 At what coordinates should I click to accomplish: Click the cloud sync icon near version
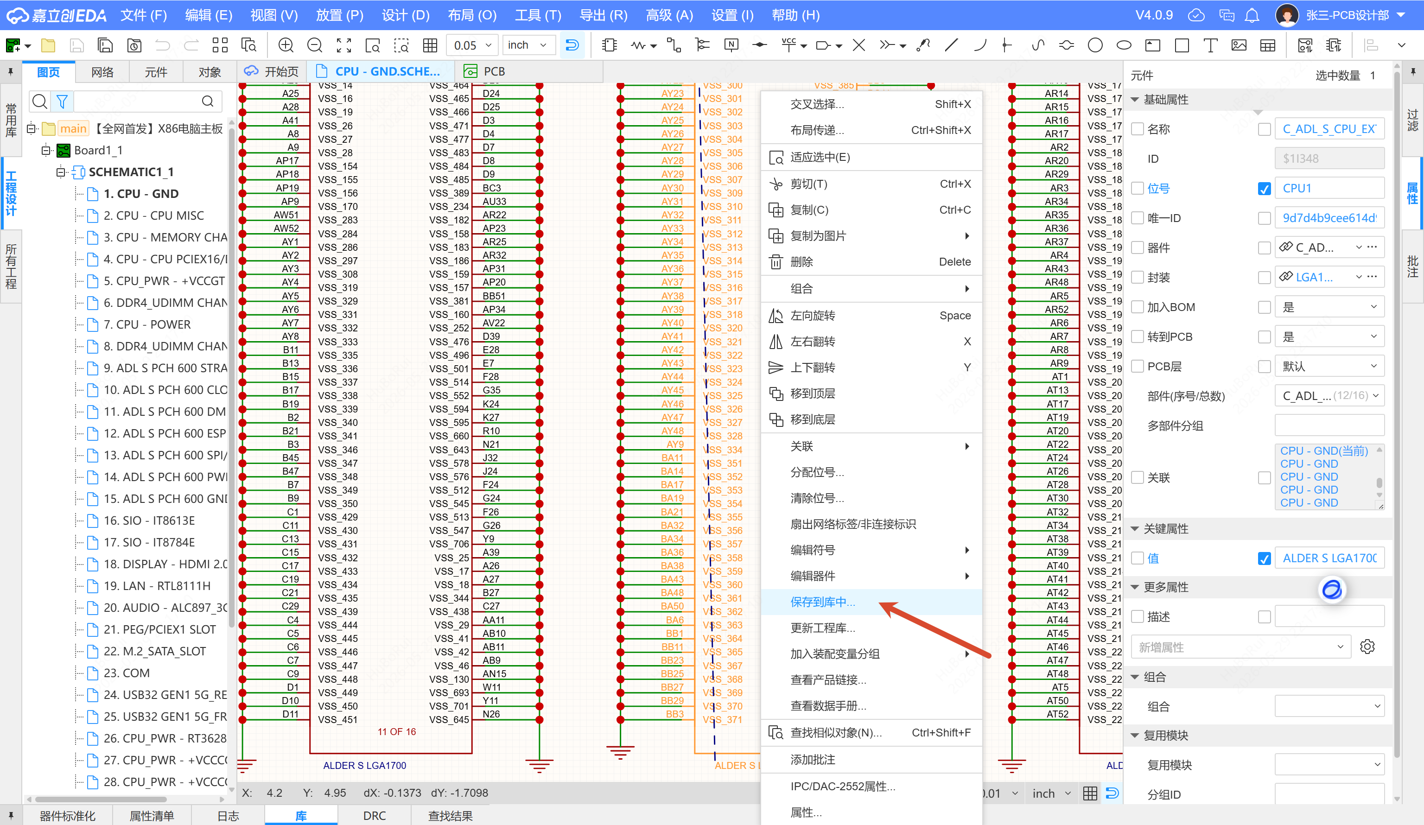[x=1196, y=15]
